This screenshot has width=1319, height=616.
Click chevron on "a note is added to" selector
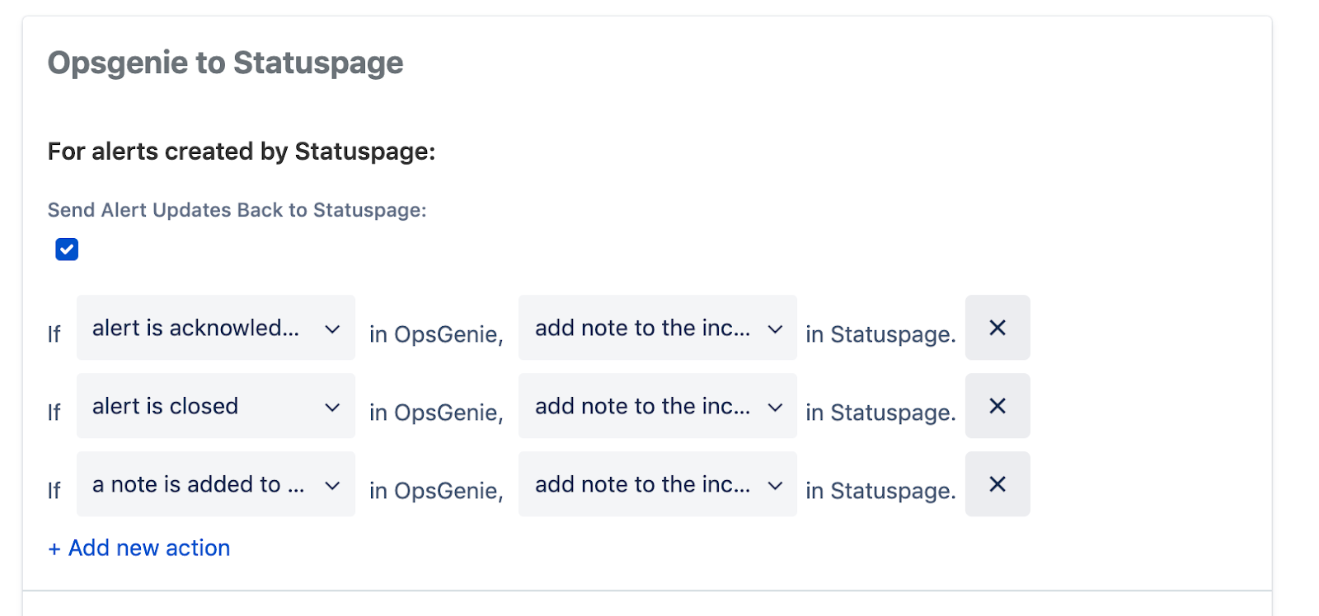pyautogui.click(x=331, y=484)
